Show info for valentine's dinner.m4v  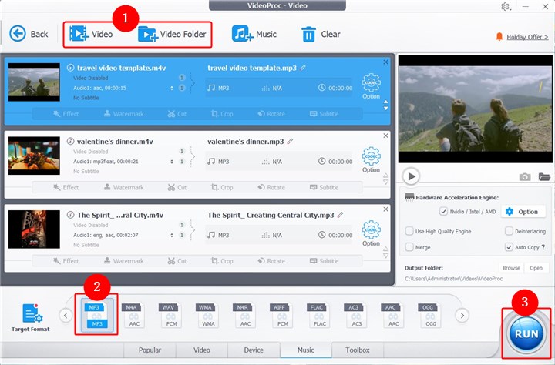(70, 141)
